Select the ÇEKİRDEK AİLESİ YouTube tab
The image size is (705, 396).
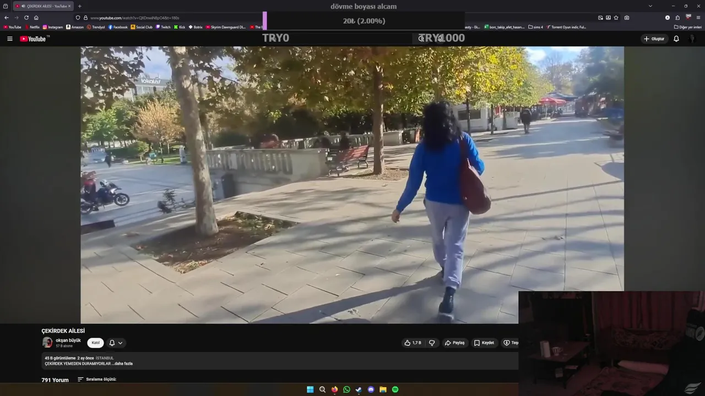tap(43, 6)
